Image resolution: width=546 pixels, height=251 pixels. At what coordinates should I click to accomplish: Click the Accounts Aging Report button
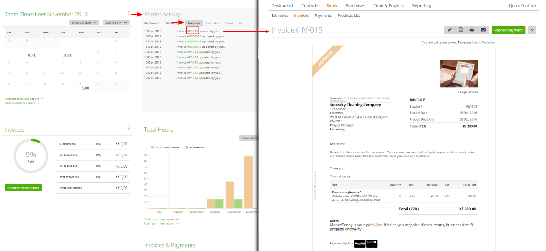(23, 188)
